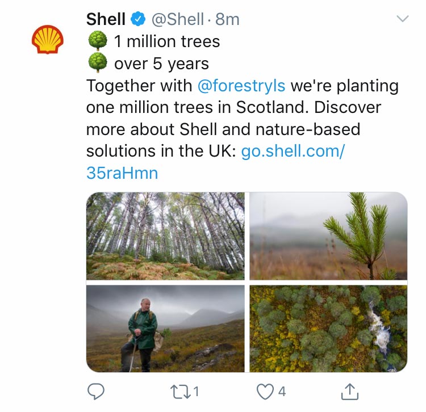This screenshot has height=412, width=426.
Task: Click the blue verified badge
Action: tap(138, 20)
